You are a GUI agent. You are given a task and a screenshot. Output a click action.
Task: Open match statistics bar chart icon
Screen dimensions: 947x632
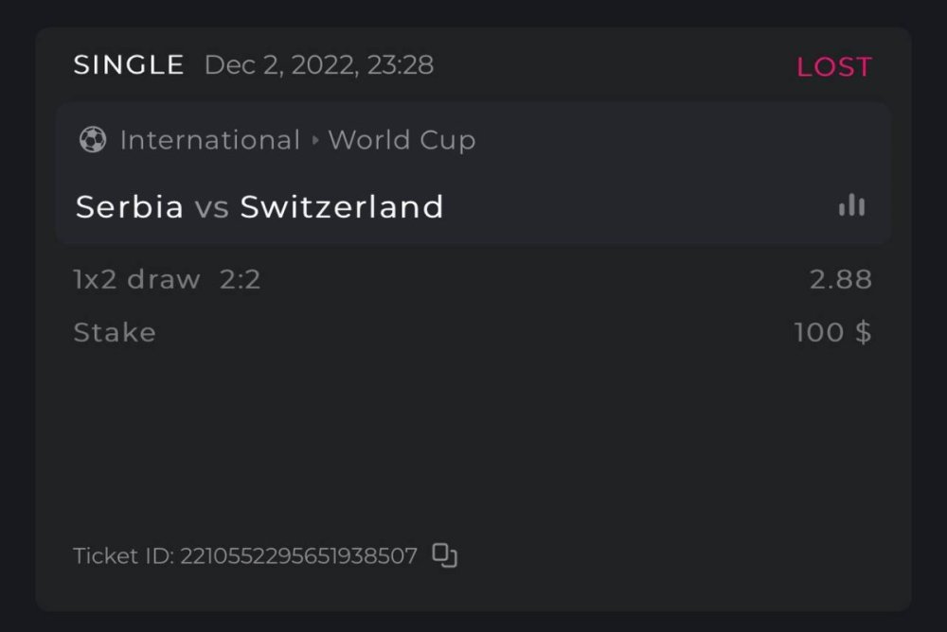click(x=851, y=205)
